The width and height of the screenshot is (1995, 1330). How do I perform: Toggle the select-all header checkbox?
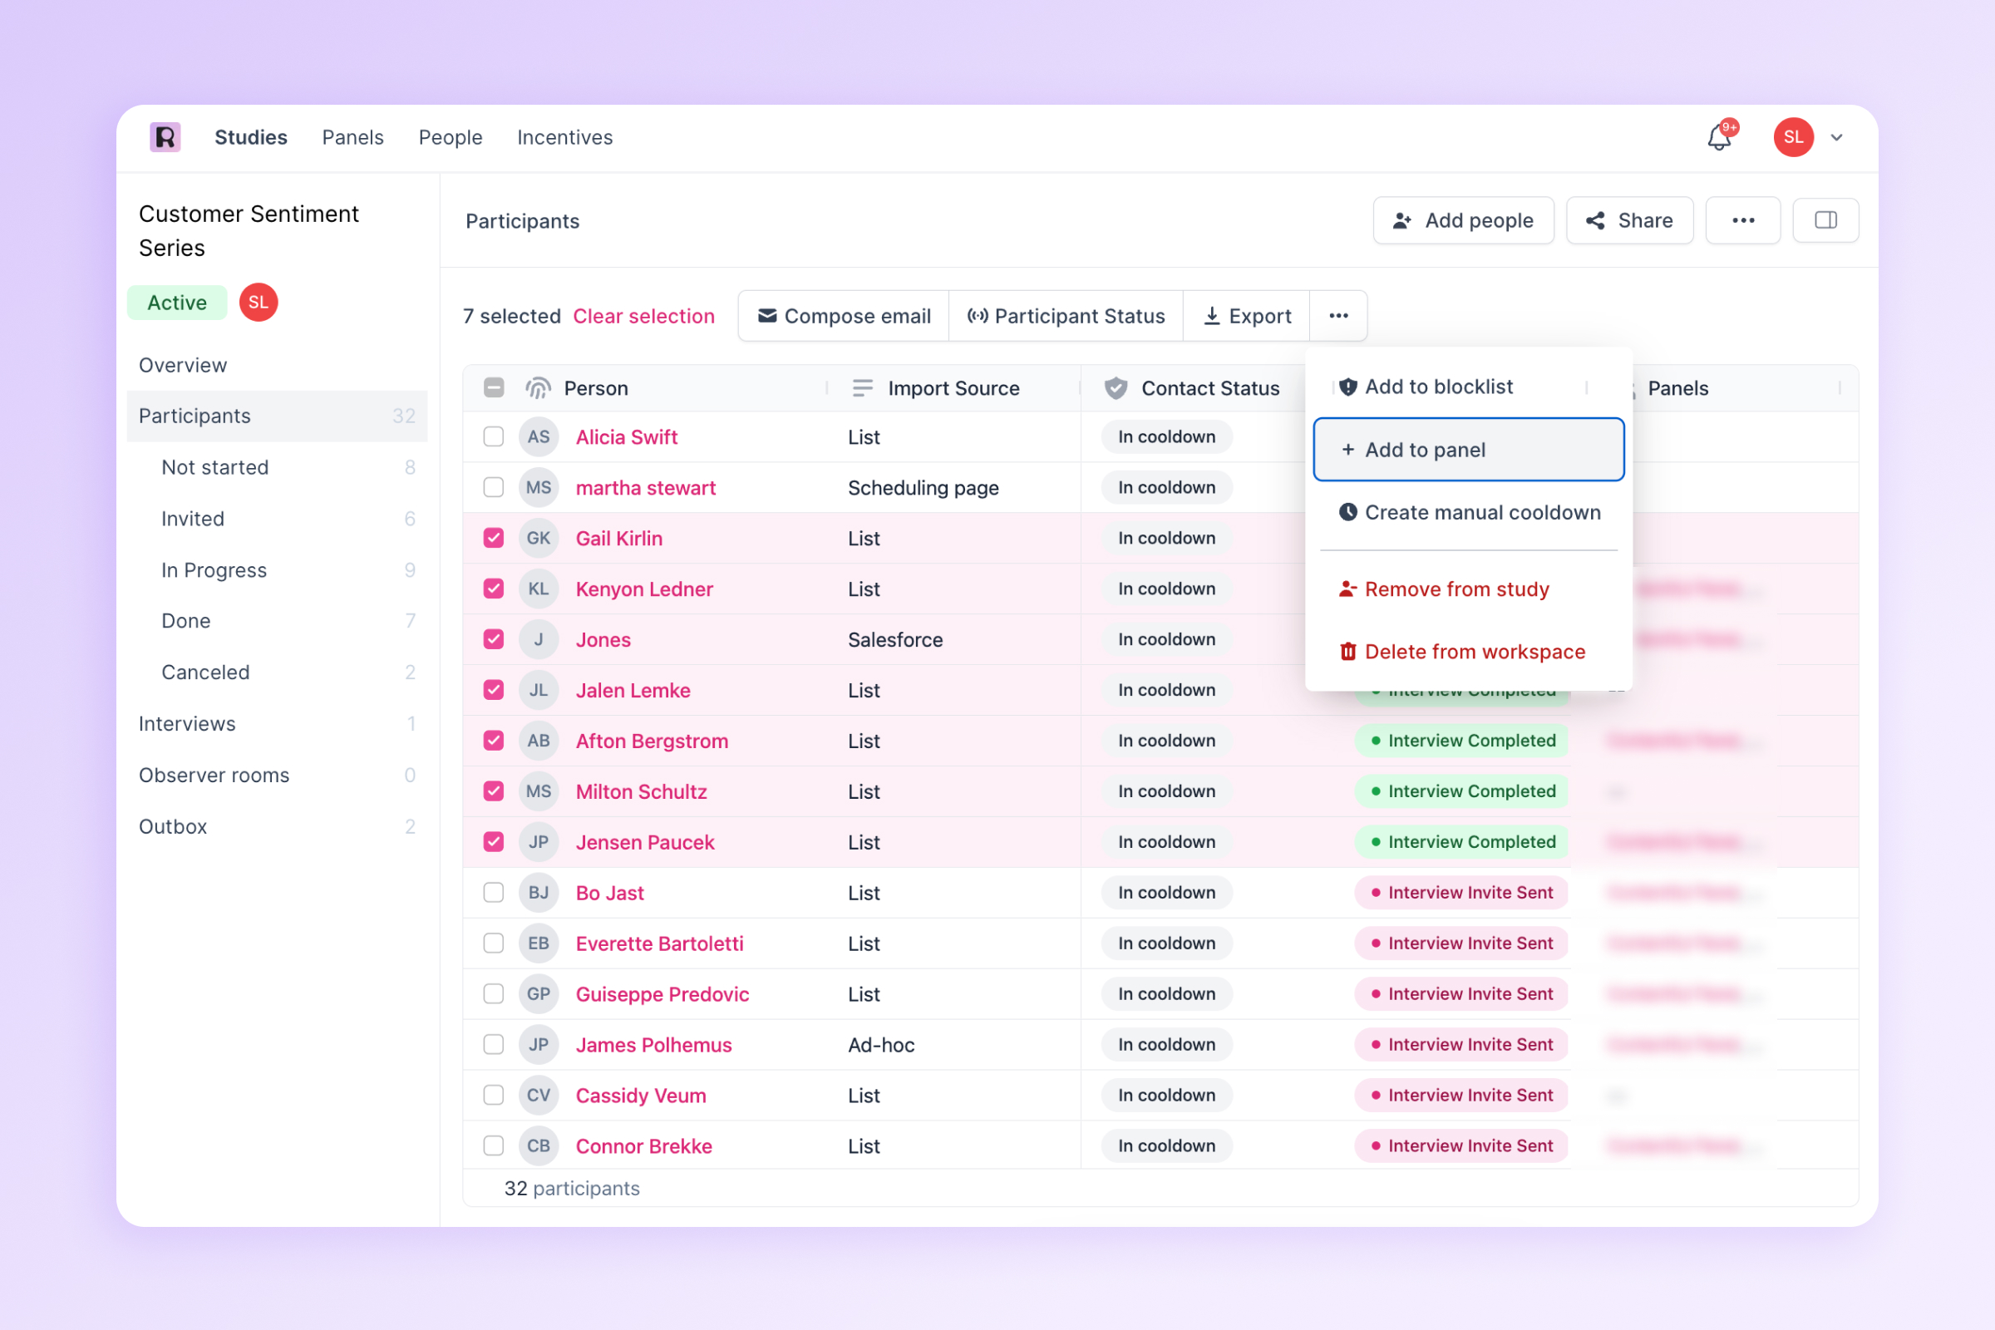pyautogui.click(x=494, y=387)
